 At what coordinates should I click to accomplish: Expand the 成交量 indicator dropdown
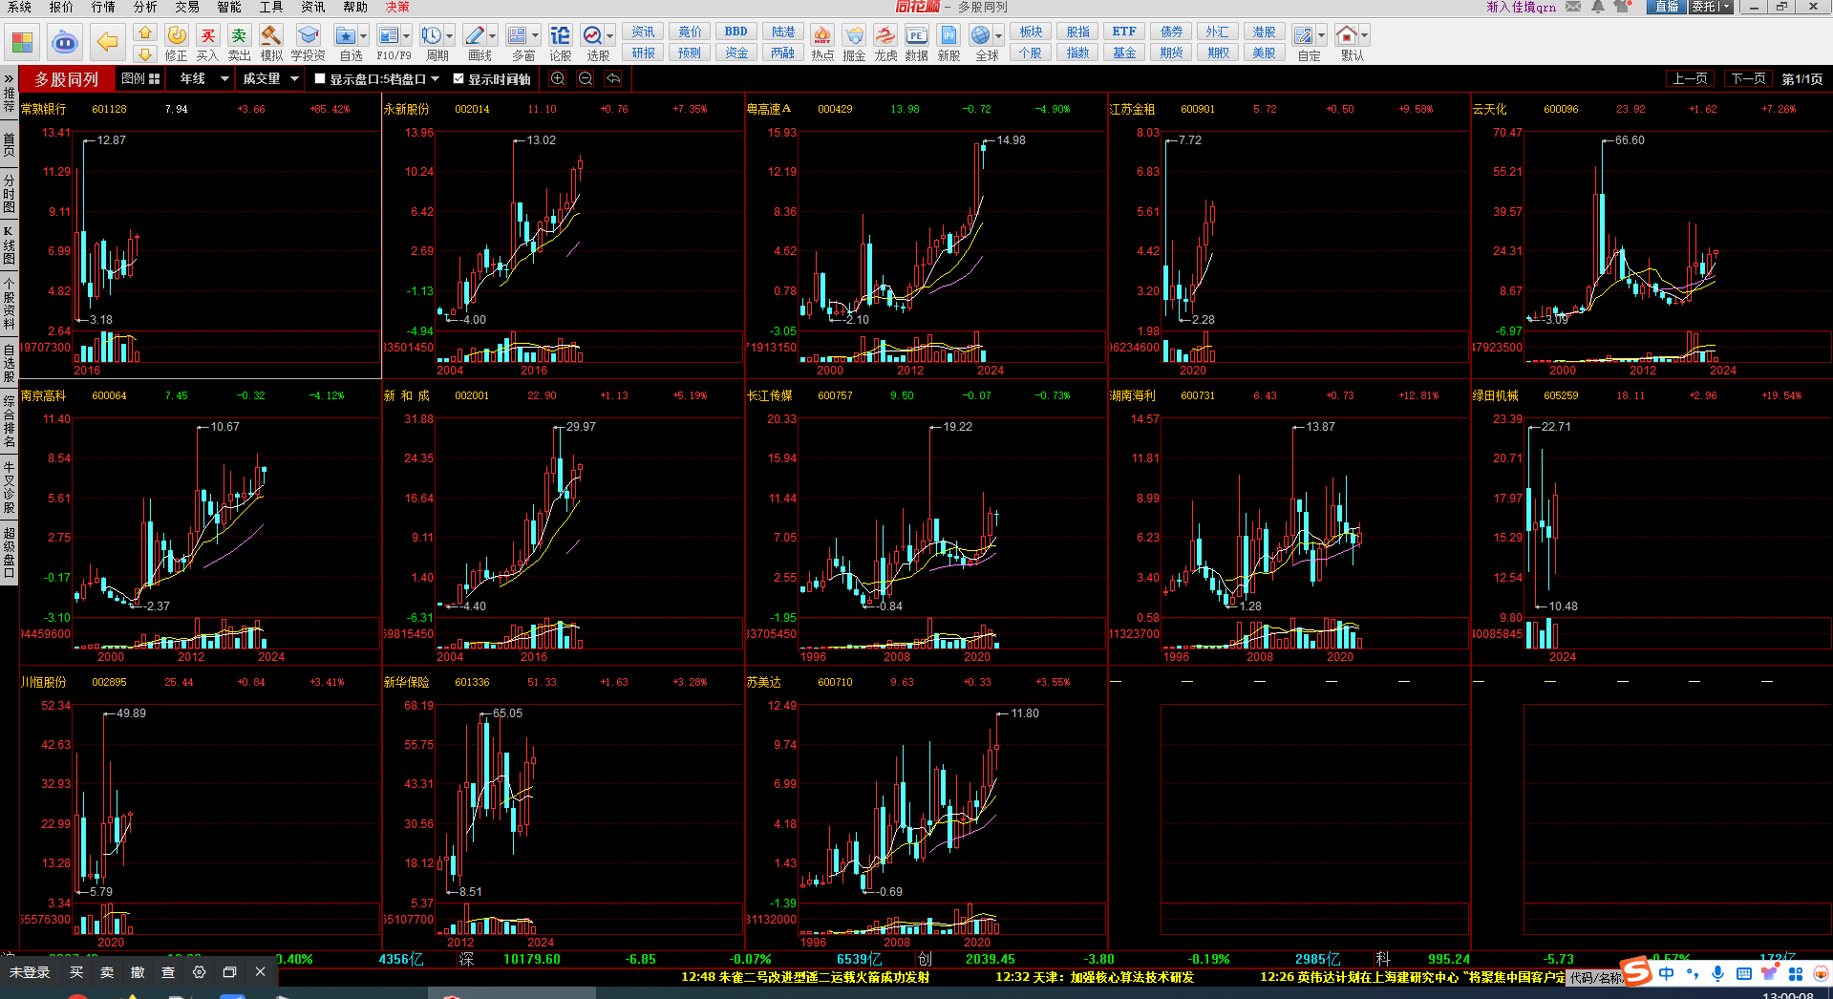tap(294, 79)
